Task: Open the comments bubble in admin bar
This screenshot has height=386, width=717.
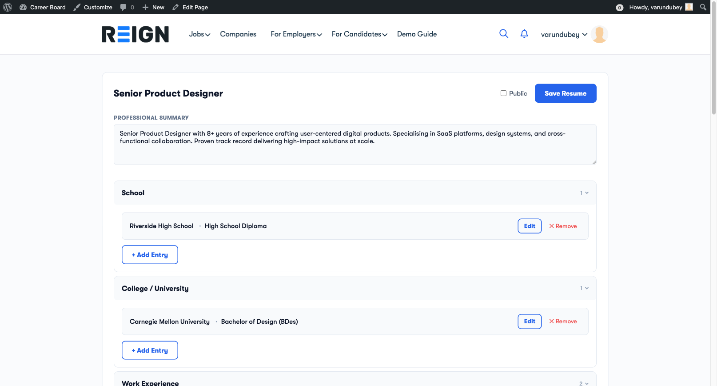Action: [127, 7]
